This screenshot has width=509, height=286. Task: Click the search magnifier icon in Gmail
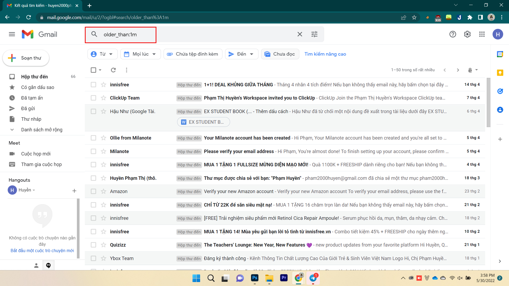click(94, 34)
